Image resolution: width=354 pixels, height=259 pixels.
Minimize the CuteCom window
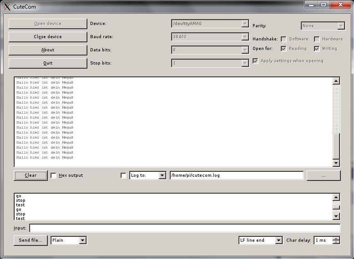311,5
